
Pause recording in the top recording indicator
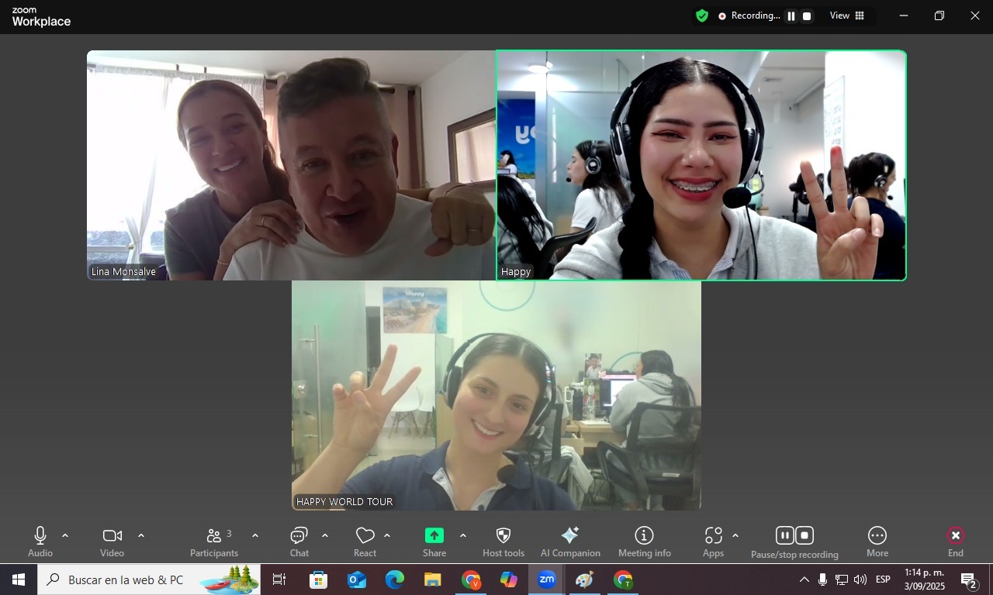click(791, 16)
